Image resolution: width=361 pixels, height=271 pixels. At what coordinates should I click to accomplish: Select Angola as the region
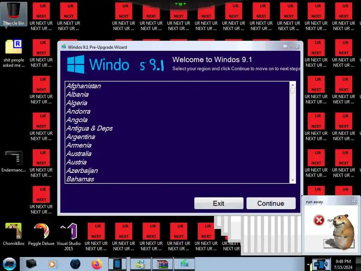177,120
